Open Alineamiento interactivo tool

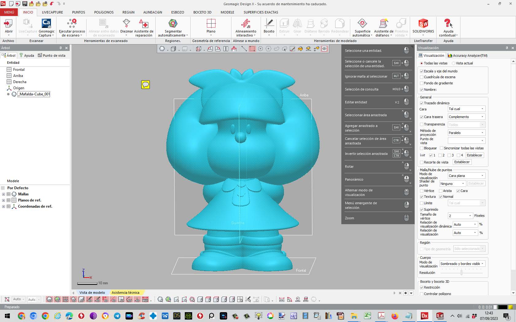[246, 27]
